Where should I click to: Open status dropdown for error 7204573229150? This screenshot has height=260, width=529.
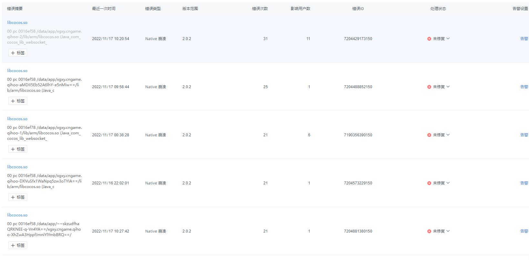tap(448, 183)
